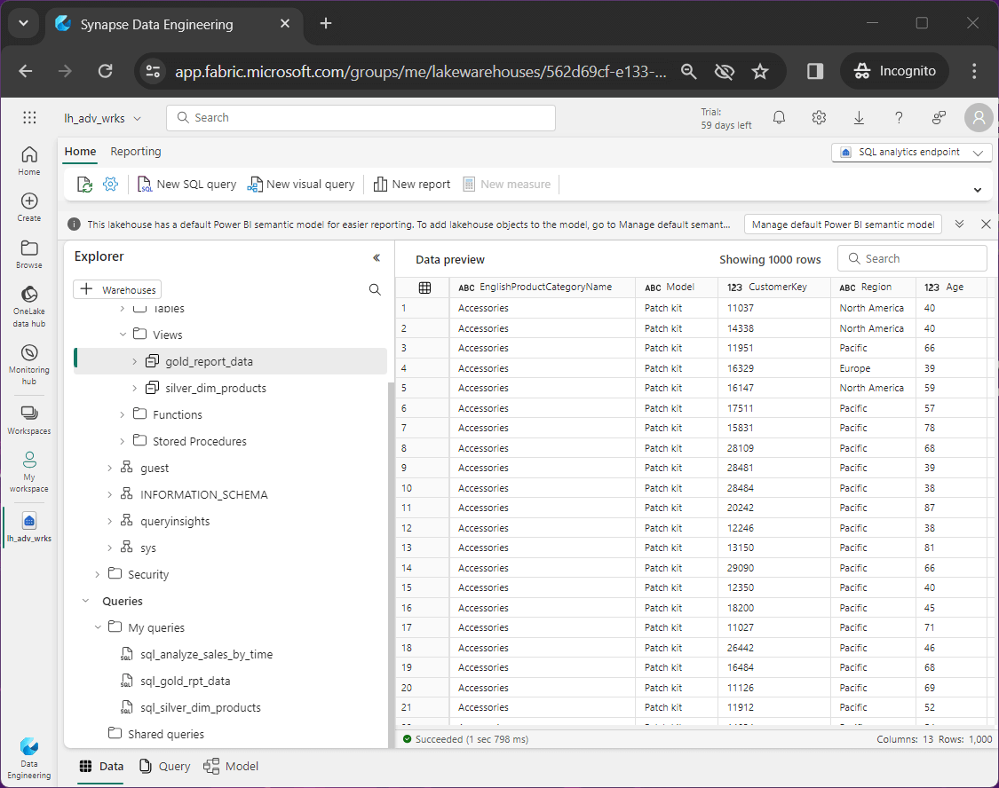Search in Explorer using magnifier icon
Viewport: 999px width, 788px height.
tap(375, 289)
